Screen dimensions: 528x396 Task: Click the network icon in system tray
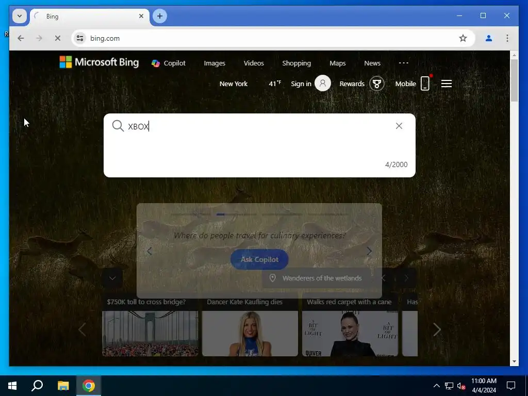pyautogui.click(x=449, y=386)
